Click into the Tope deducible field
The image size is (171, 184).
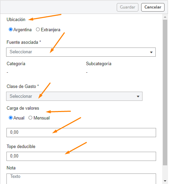[x=81, y=156]
